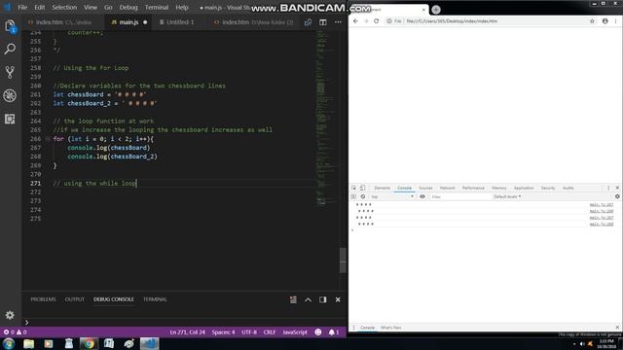This screenshot has width=623, height=350.
Task: Fold the for loop at line 266
Action: coord(48,139)
